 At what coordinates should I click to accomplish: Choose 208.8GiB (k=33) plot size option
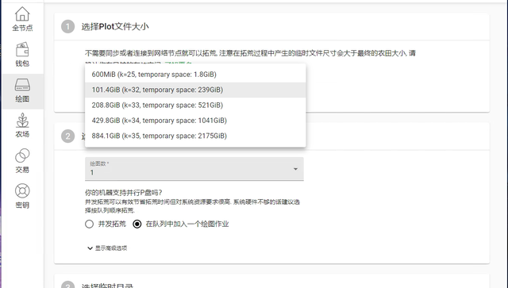(x=195, y=105)
